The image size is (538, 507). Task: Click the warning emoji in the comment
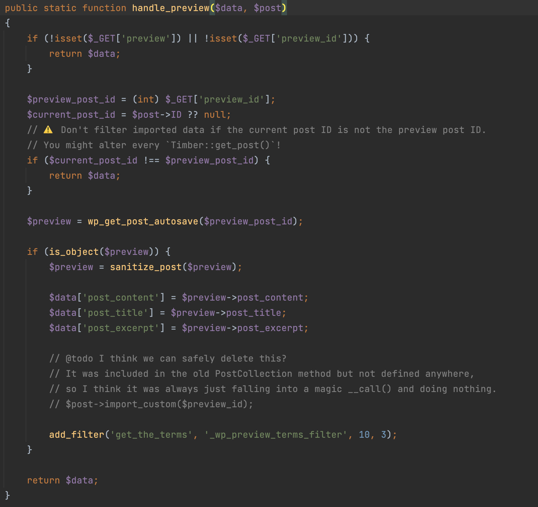point(48,130)
